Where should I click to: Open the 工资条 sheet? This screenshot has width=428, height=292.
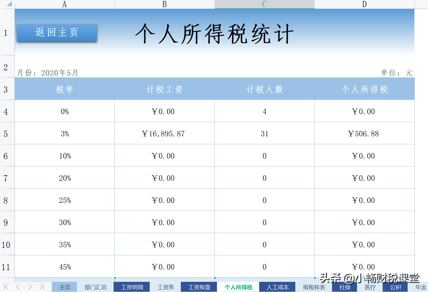coord(166,287)
